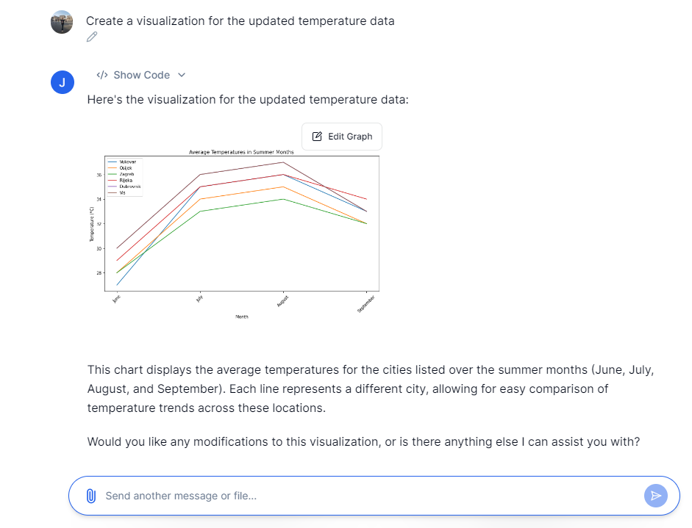
Task: Click the Show Code label
Action: (x=141, y=75)
